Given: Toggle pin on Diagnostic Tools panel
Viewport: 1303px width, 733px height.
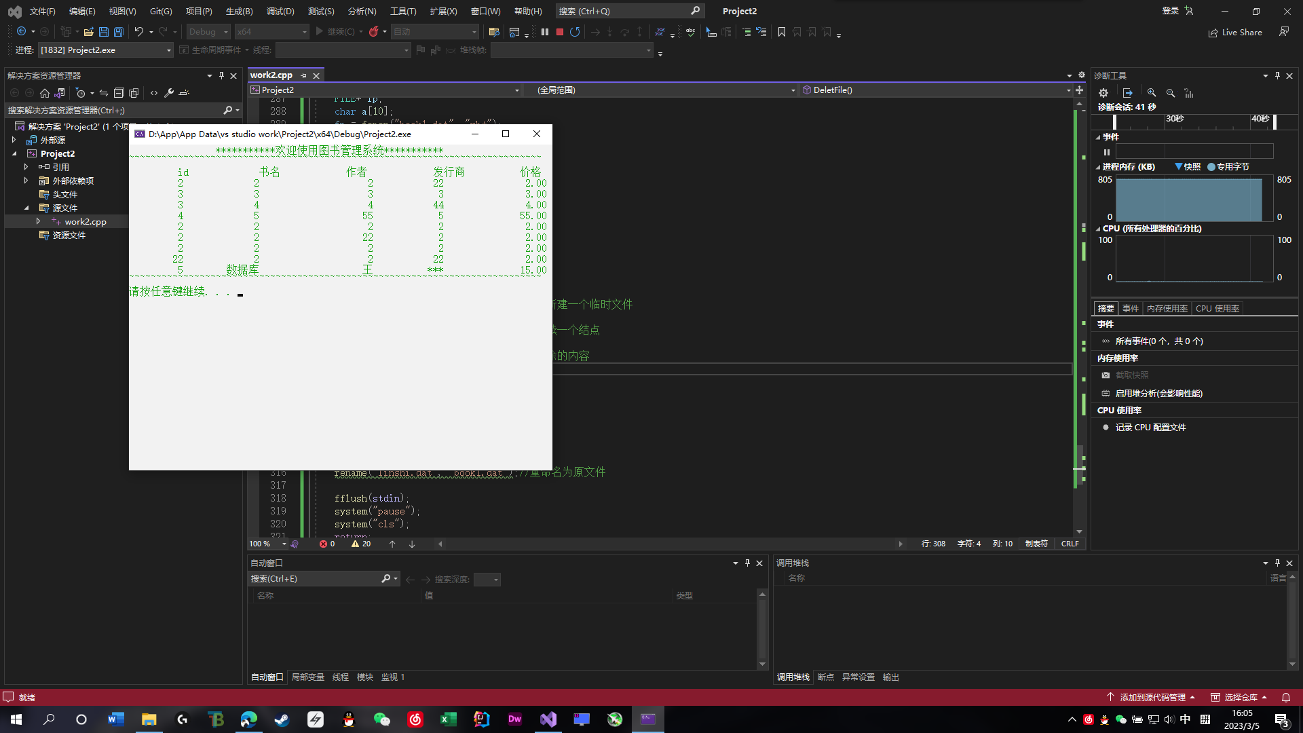Looking at the screenshot, I should tap(1277, 75).
